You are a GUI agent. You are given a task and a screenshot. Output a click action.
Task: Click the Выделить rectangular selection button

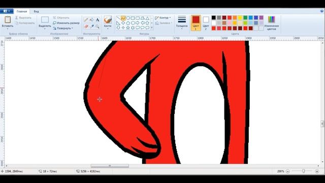pyautogui.click(x=45, y=21)
